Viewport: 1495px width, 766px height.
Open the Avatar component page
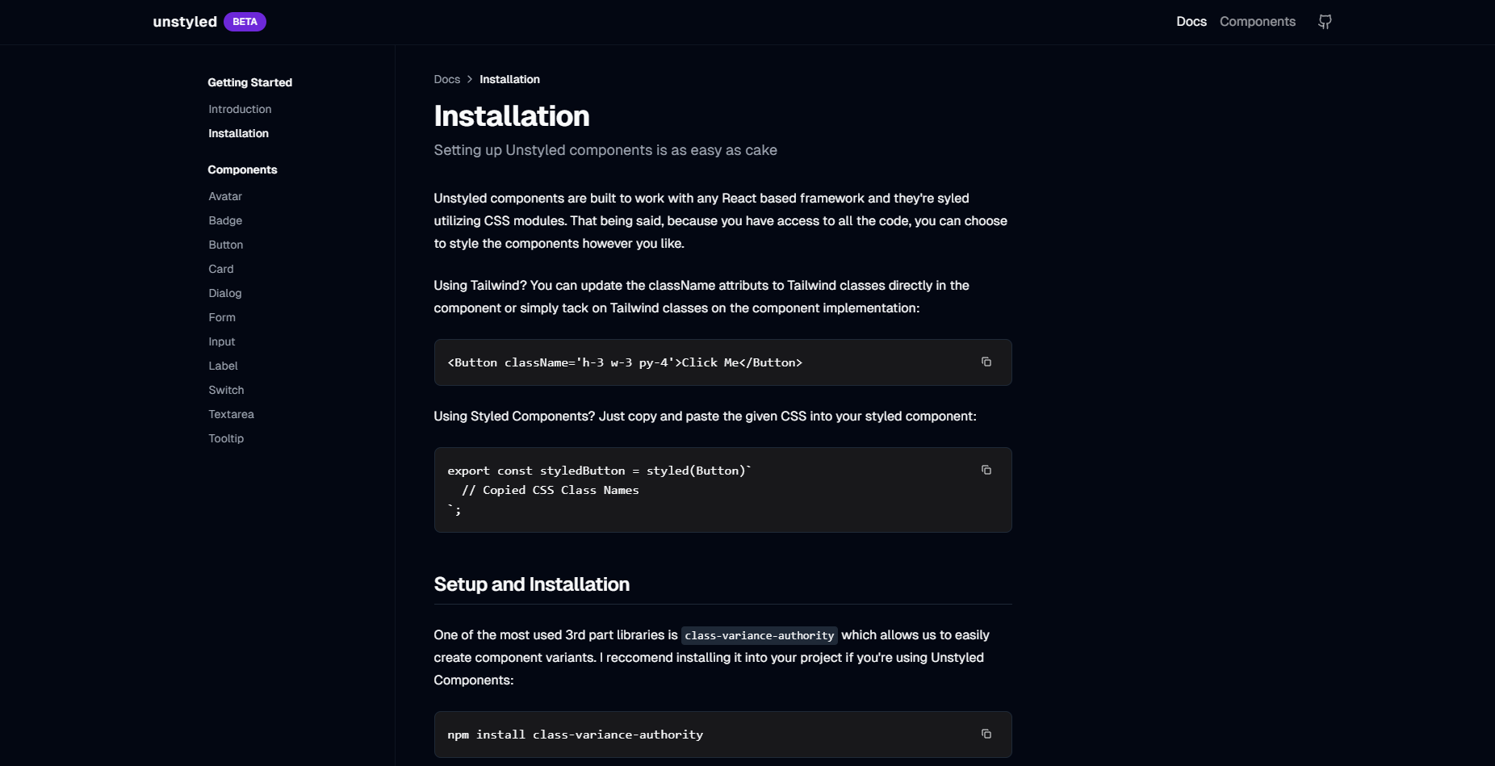pyautogui.click(x=225, y=196)
